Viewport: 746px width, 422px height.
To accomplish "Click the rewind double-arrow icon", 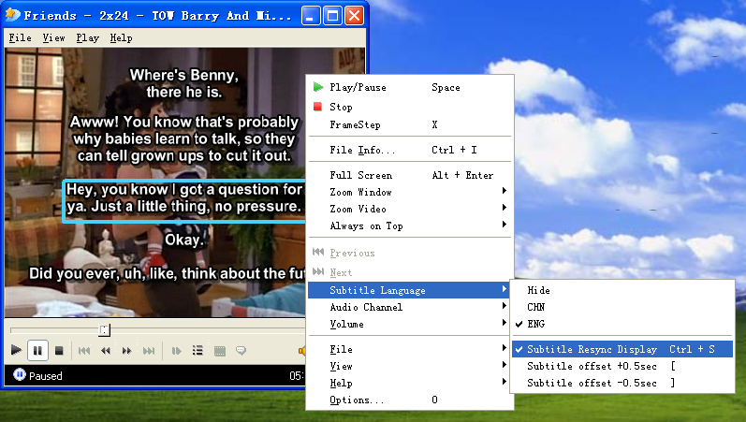I will tap(106, 351).
